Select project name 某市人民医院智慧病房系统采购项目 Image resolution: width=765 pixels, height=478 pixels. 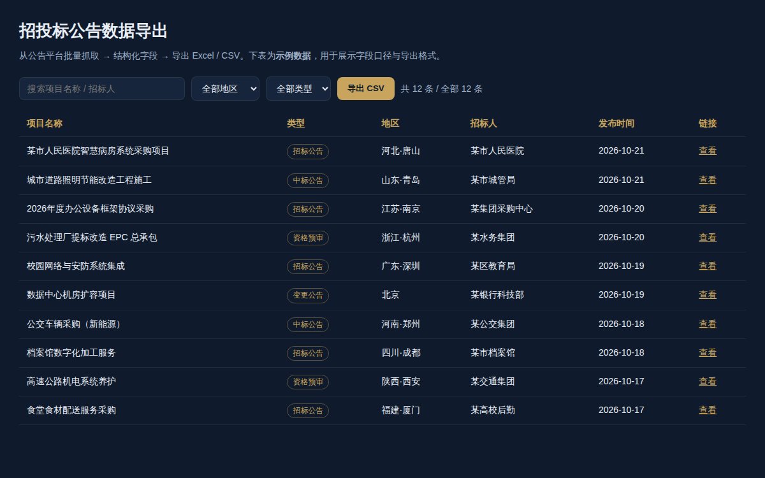tap(98, 151)
